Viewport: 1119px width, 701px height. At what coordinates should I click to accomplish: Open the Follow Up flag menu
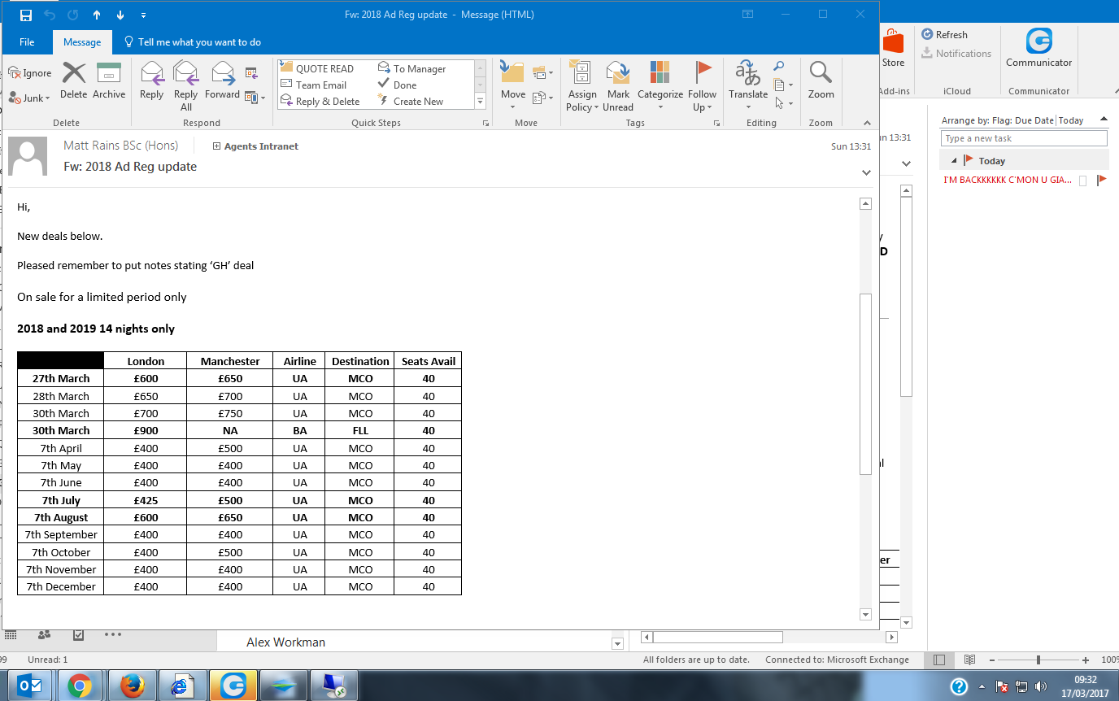[703, 86]
